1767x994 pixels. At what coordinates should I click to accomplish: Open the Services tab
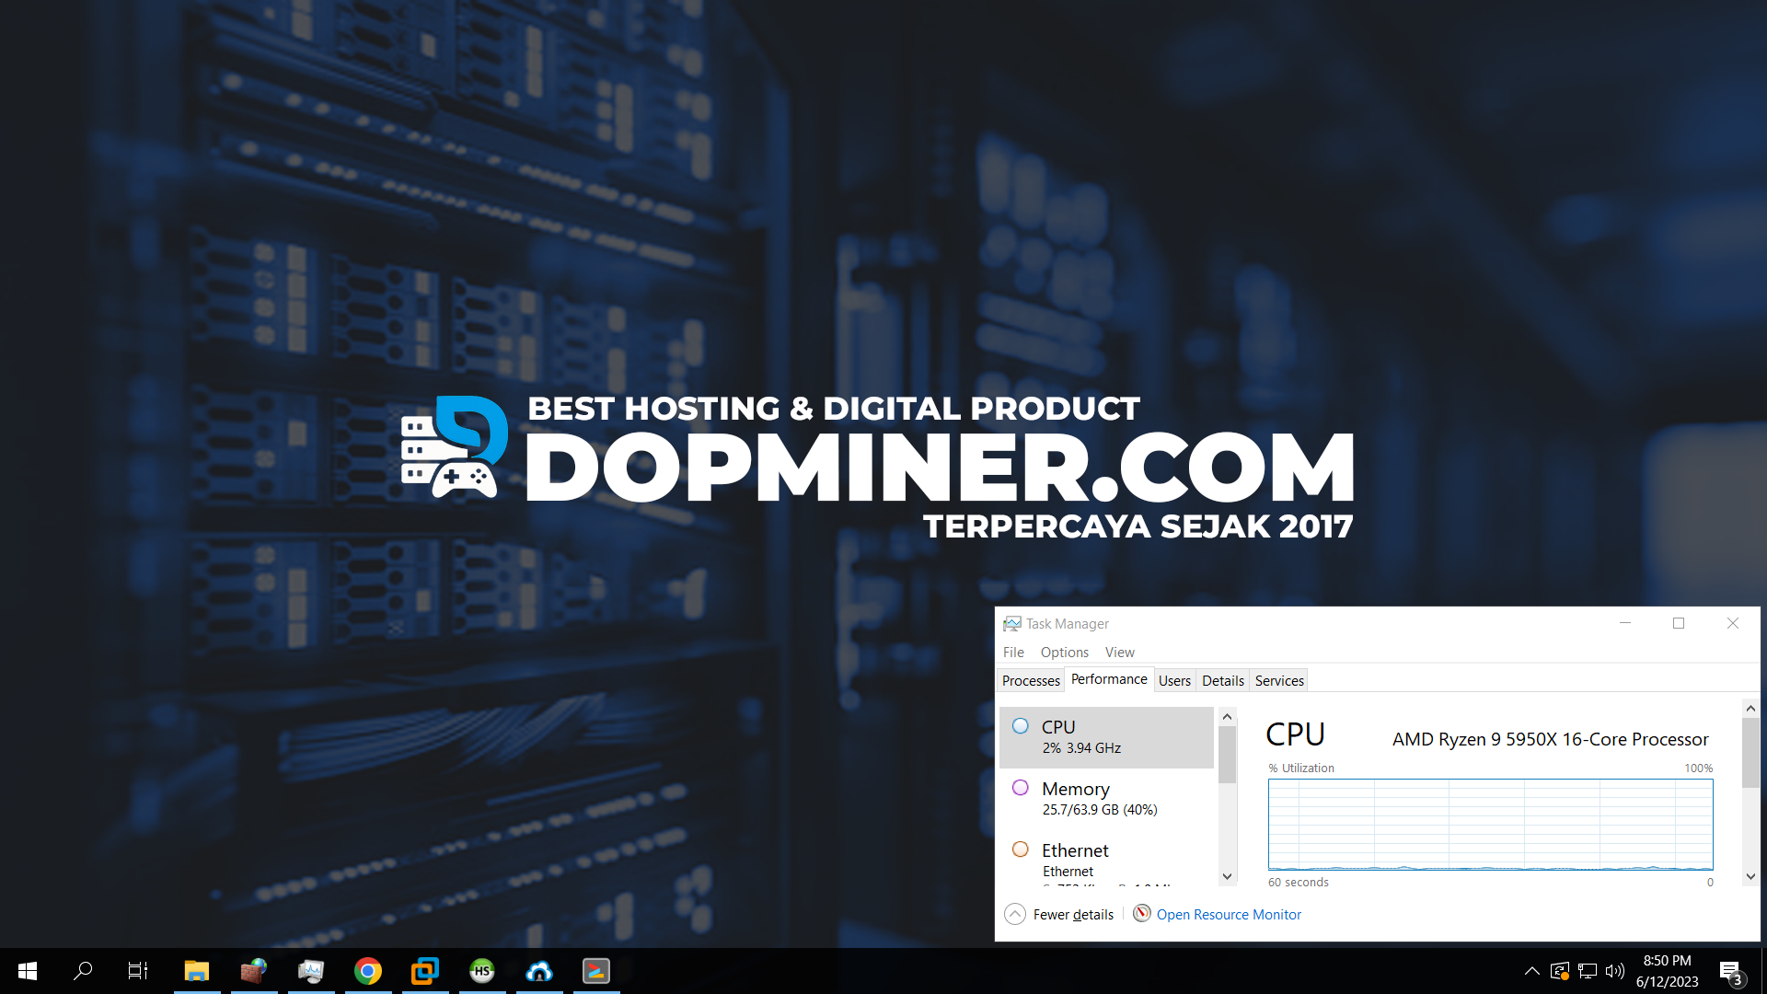1279,681
